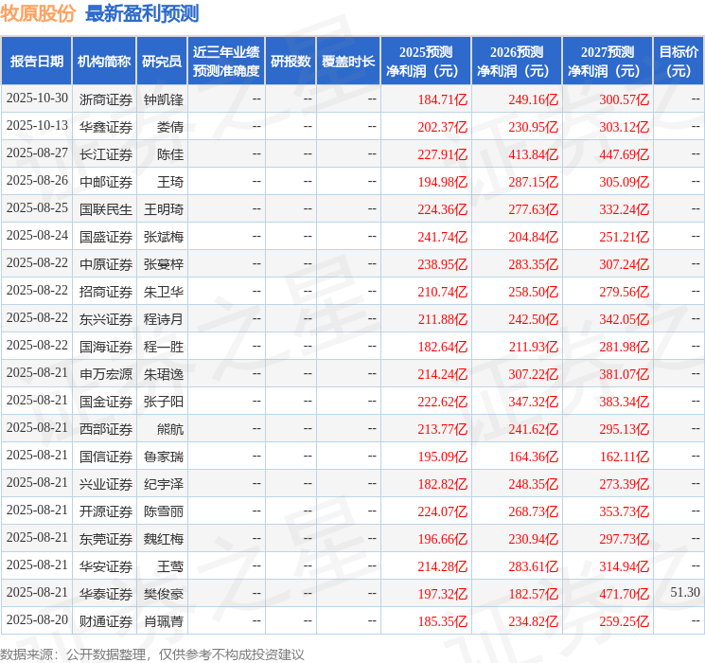Viewport: 705px width, 663px height.
Task: Click researcher name 樊俊豪
Action: [164, 594]
